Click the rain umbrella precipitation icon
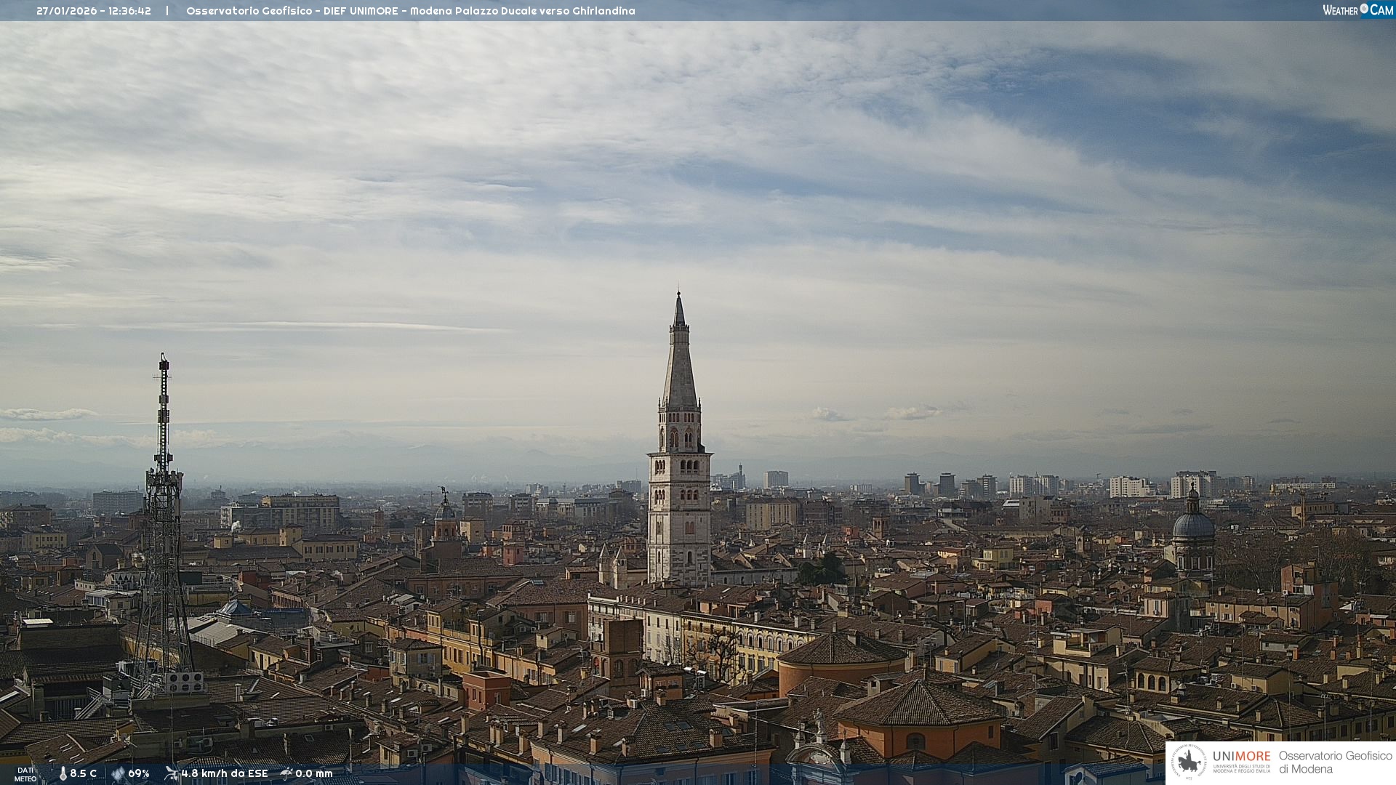The width and height of the screenshot is (1396, 785). [286, 773]
